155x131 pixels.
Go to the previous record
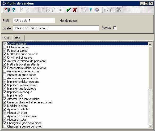28,10
